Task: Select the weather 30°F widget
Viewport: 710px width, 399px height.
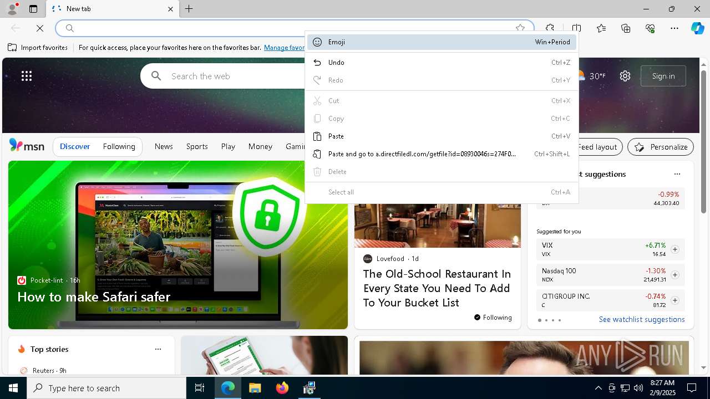Action: coord(592,76)
